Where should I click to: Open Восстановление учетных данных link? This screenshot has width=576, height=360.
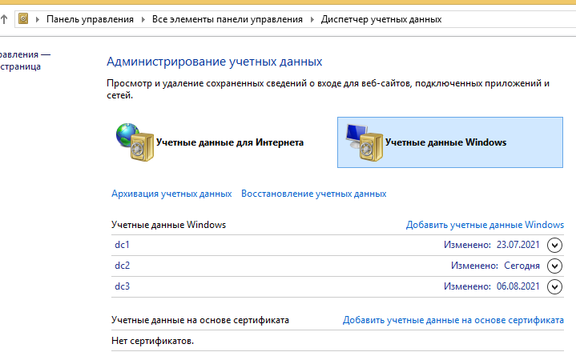click(314, 194)
